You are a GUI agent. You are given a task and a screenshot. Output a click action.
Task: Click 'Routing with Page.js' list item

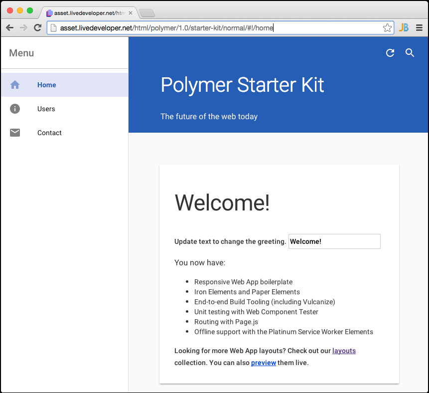point(226,322)
